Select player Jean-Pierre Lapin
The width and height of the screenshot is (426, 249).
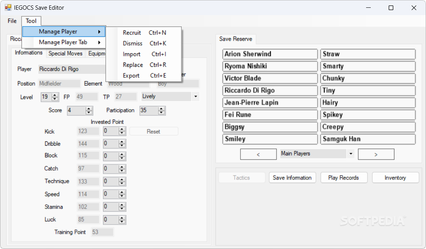pyautogui.click(x=270, y=103)
